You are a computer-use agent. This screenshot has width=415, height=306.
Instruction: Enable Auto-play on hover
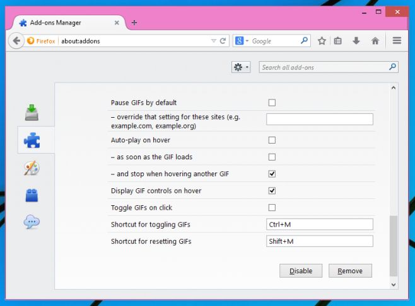pyautogui.click(x=272, y=140)
